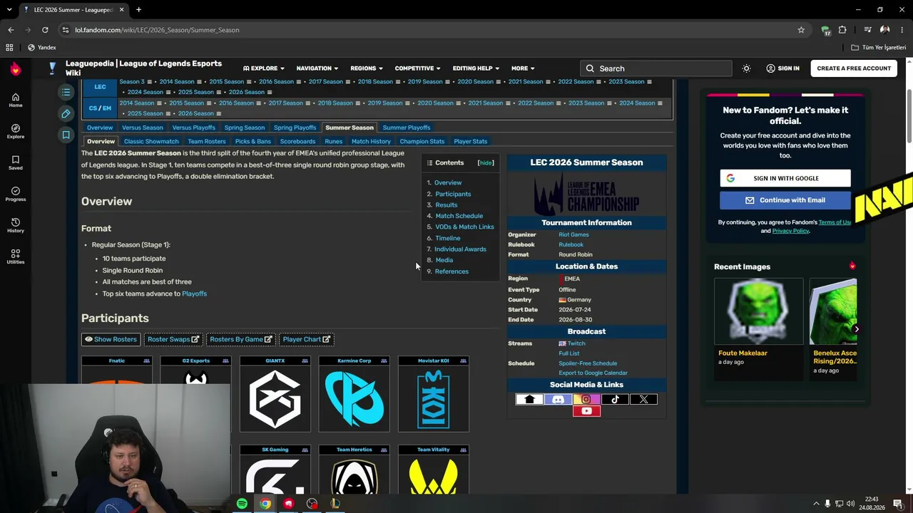Open the Roster Swaps button
This screenshot has width=913, height=513.
pos(173,339)
